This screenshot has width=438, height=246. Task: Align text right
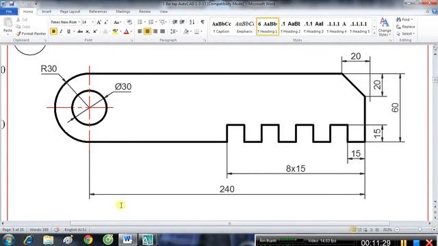155,31
